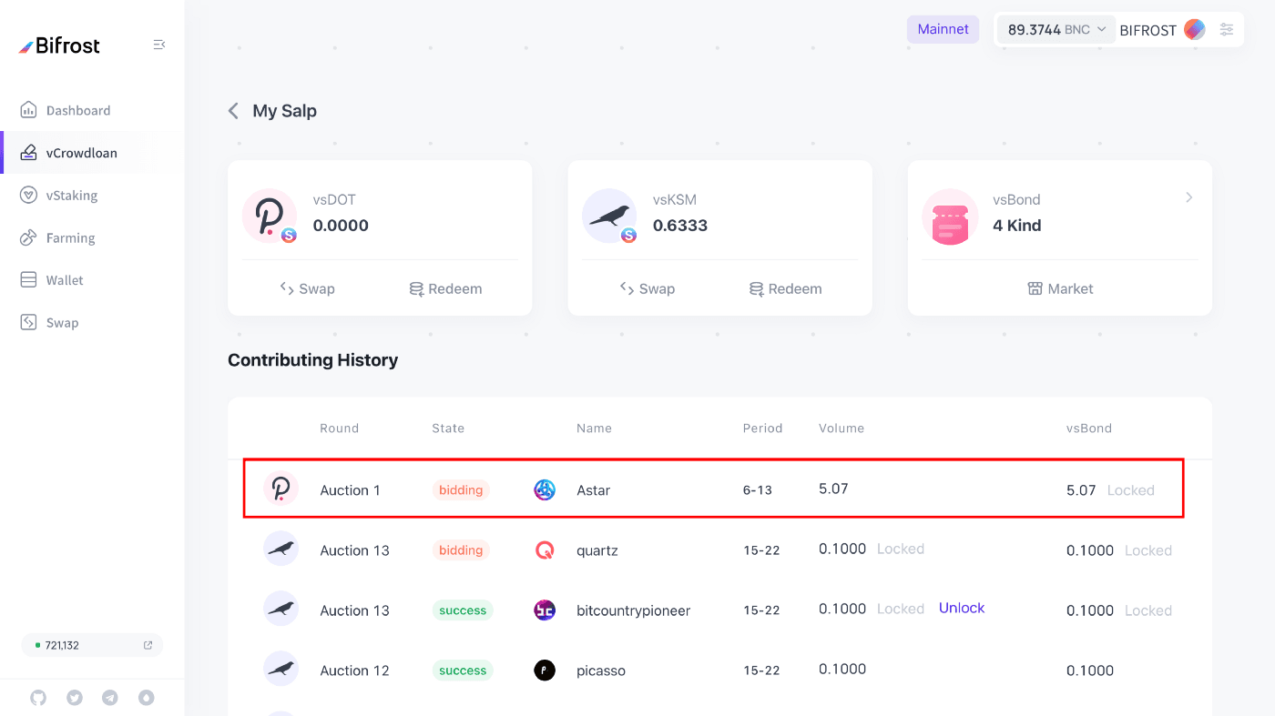
Task: Click the Astar project logo
Action: 545,490
